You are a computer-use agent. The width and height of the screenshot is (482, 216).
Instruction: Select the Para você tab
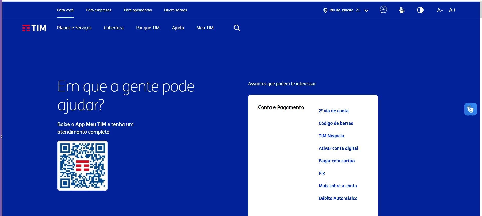click(x=65, y=10)
